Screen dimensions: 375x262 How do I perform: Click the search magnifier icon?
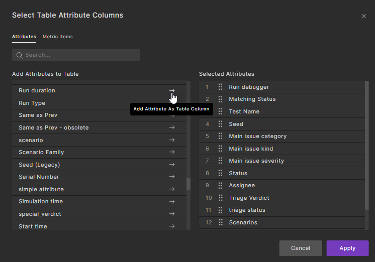coord(20,55)
